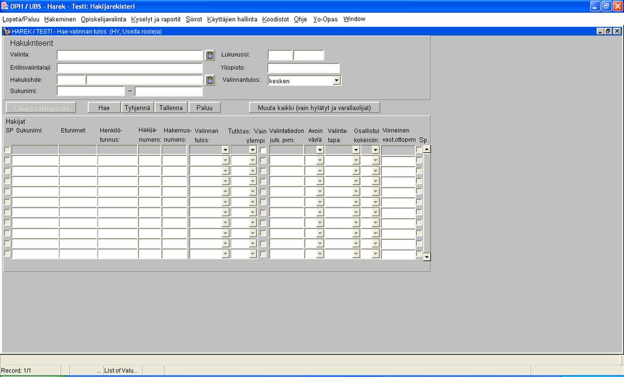The width and height of the screenshot is (624, 377).
Task: Click Henkilötunnus cell in first table row
Action: point(118,150)
